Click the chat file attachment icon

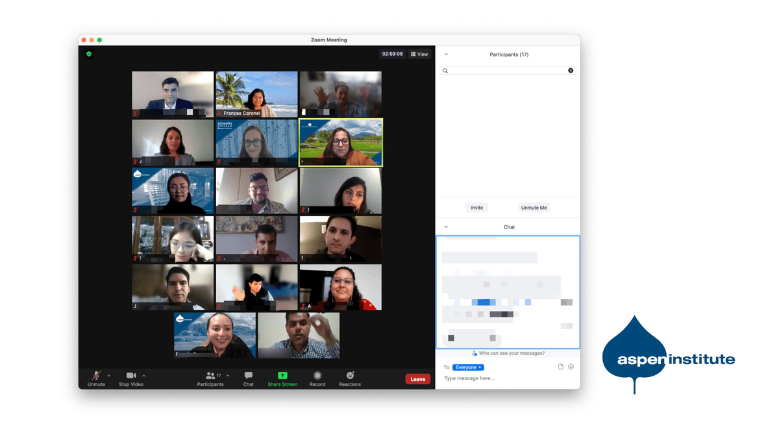561,367
